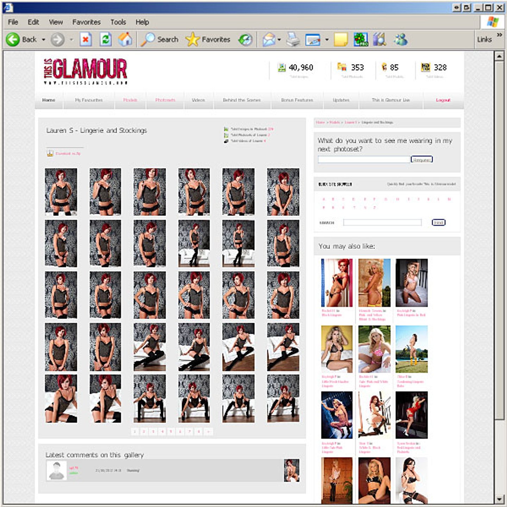The height and width of the screenshot is (507, 507).
Task: Select the Videos navigation tab
Action: pos(198,100)
